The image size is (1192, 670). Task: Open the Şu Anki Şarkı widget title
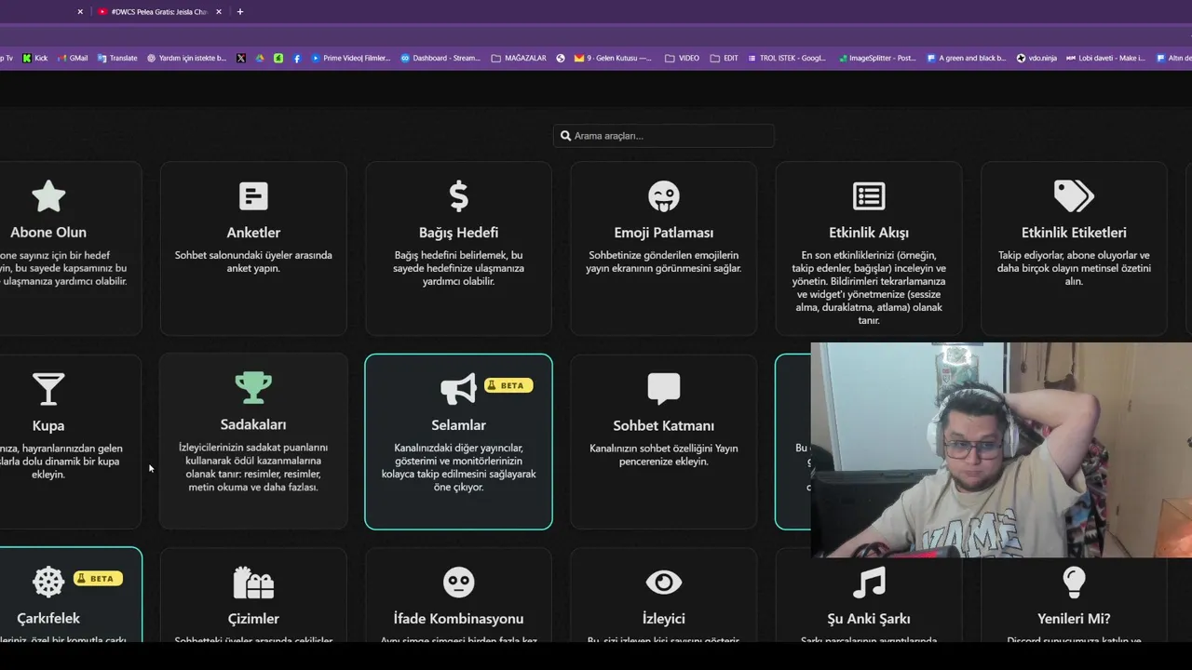[x=869, y=618]
